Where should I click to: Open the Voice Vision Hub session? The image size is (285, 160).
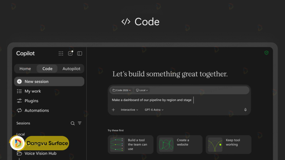pos(40,153)
